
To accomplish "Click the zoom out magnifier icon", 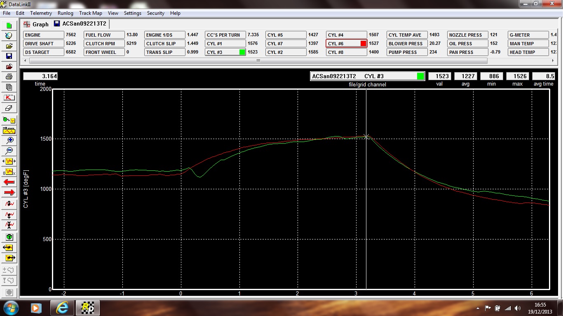I will pyautogui.click(x=9, y=151).
